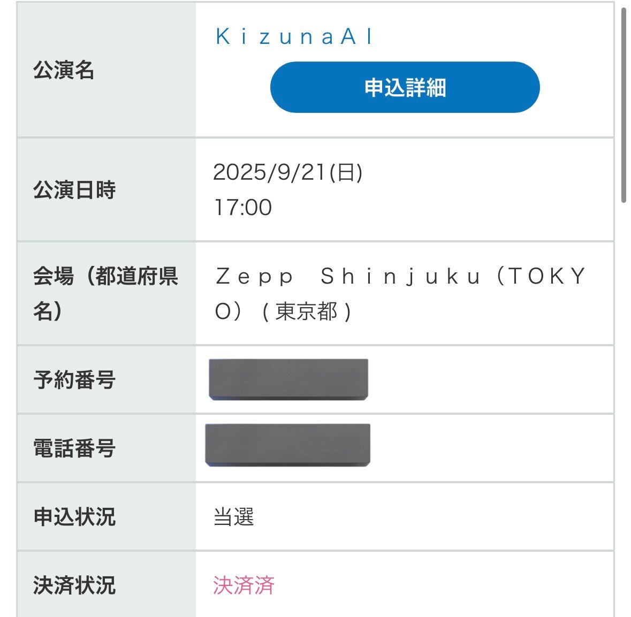
Task: Select the 公演名 header cell
Action: [x=107, y=70]
